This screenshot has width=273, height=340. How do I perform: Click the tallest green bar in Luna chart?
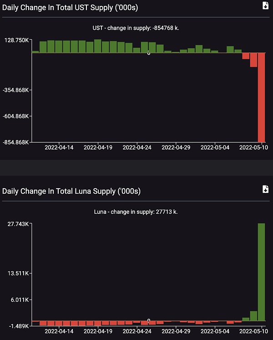pos(261,272)
